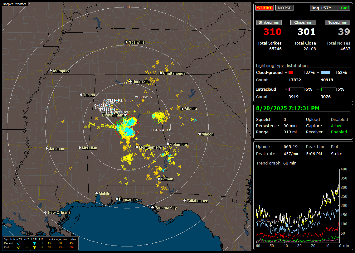Click the positive intracloud count 3919
355x253 pixels.
(294, 97)
